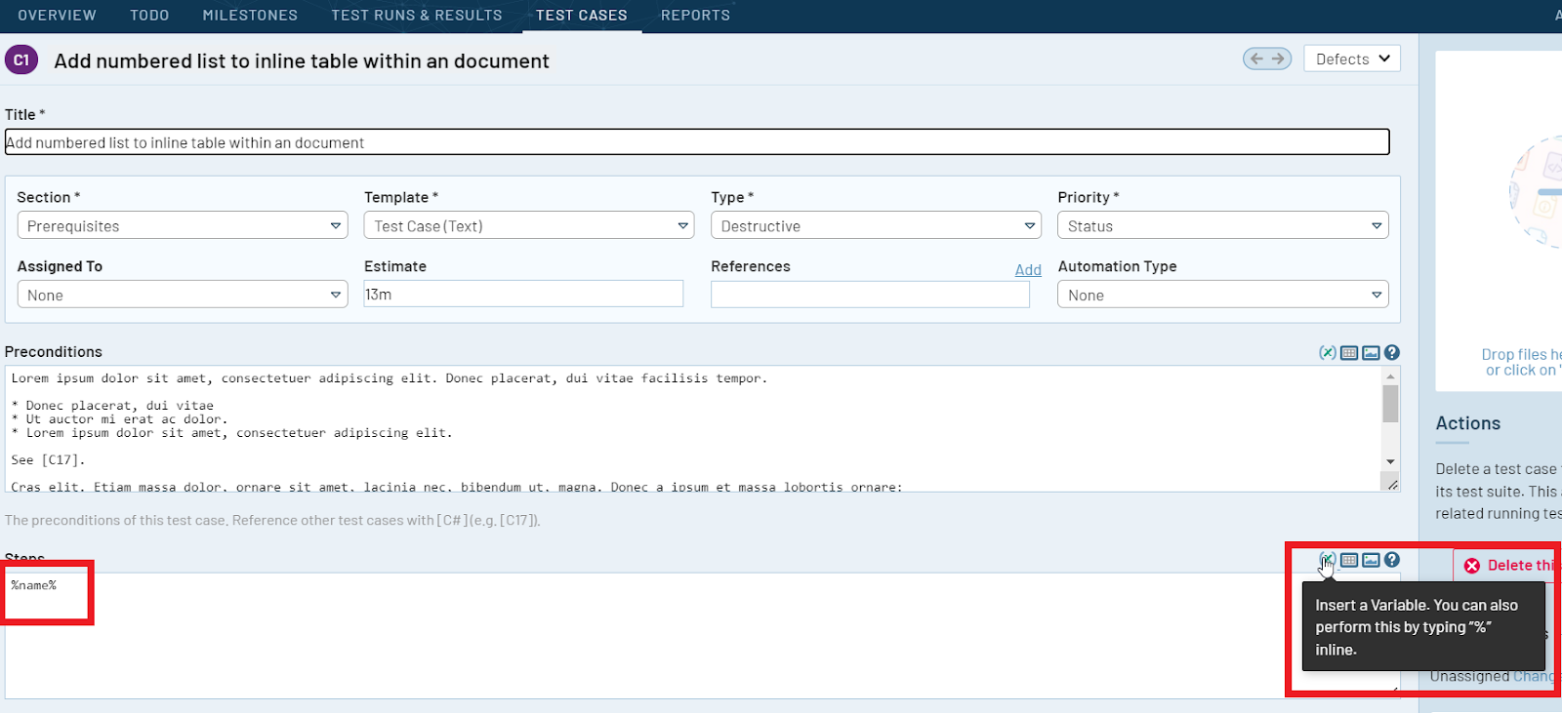Open the help icon above Preconditions

pyautogui.click(x=1392, y=353)
